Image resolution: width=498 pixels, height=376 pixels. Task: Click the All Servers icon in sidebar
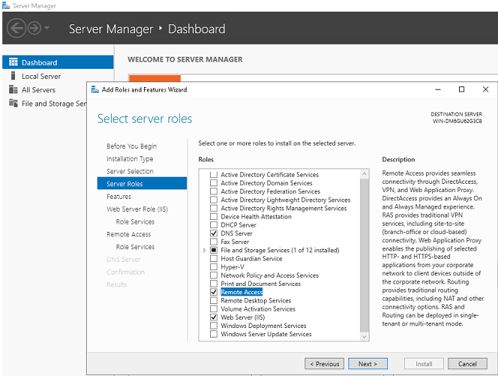click(x=13, y=89)
